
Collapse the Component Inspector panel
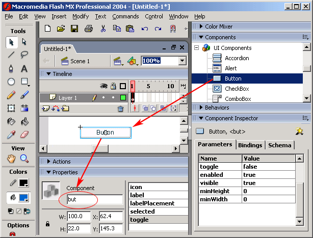201,118
